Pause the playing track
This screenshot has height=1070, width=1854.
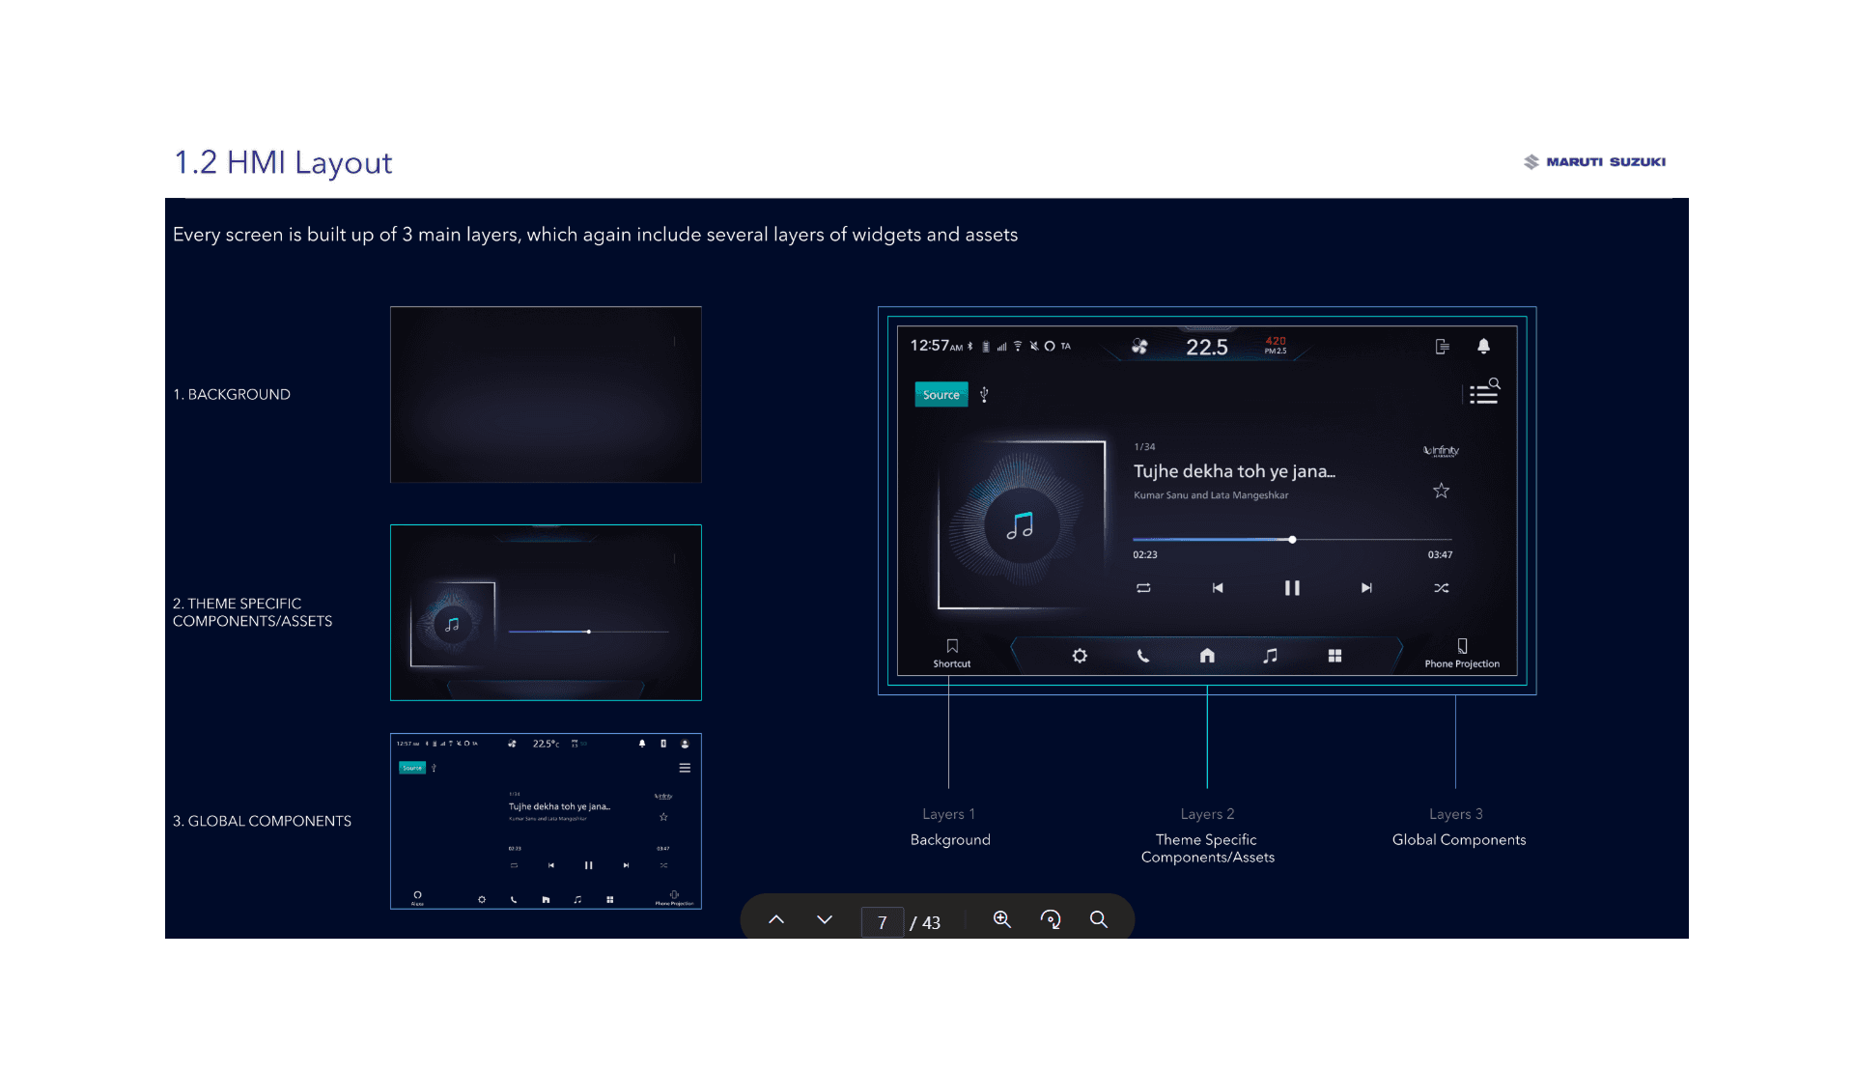pos(1292,588)
